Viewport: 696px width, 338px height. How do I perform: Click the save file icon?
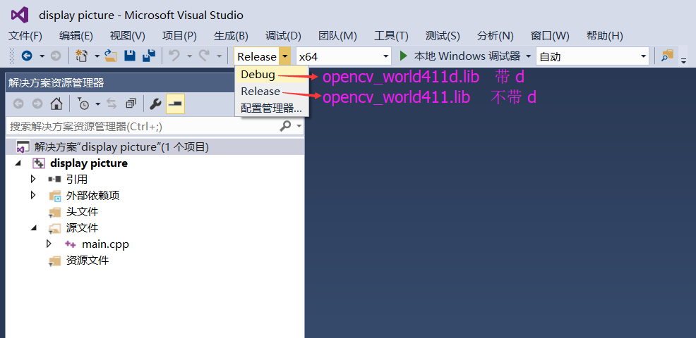pos(130,56)
